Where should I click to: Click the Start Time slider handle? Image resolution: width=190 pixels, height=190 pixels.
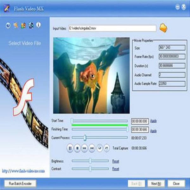(72, 121)
